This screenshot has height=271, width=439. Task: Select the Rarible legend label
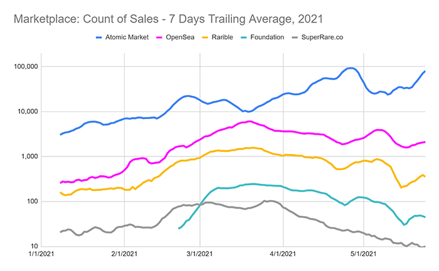222,38
